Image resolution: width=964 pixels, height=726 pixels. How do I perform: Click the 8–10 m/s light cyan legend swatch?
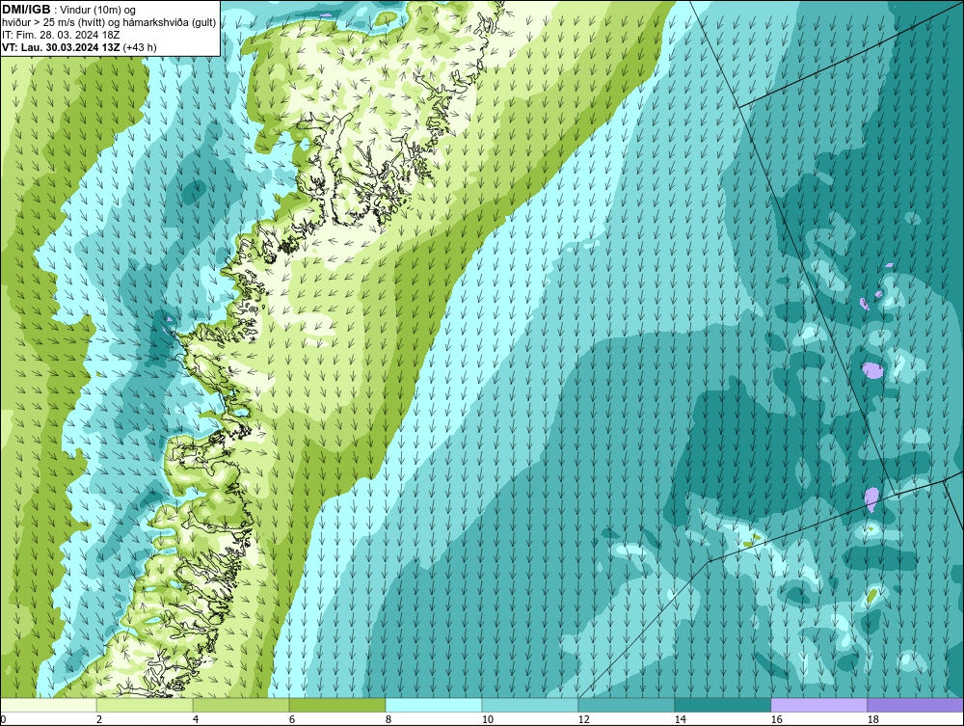(x=434, y=705)
